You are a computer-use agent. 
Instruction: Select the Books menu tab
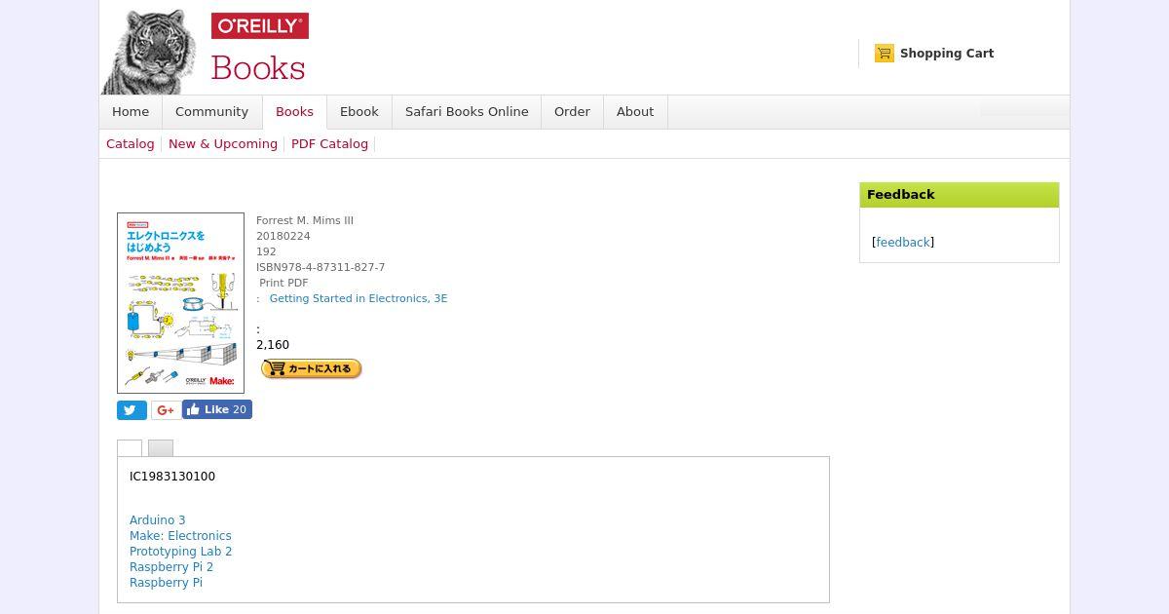[294, 112]
